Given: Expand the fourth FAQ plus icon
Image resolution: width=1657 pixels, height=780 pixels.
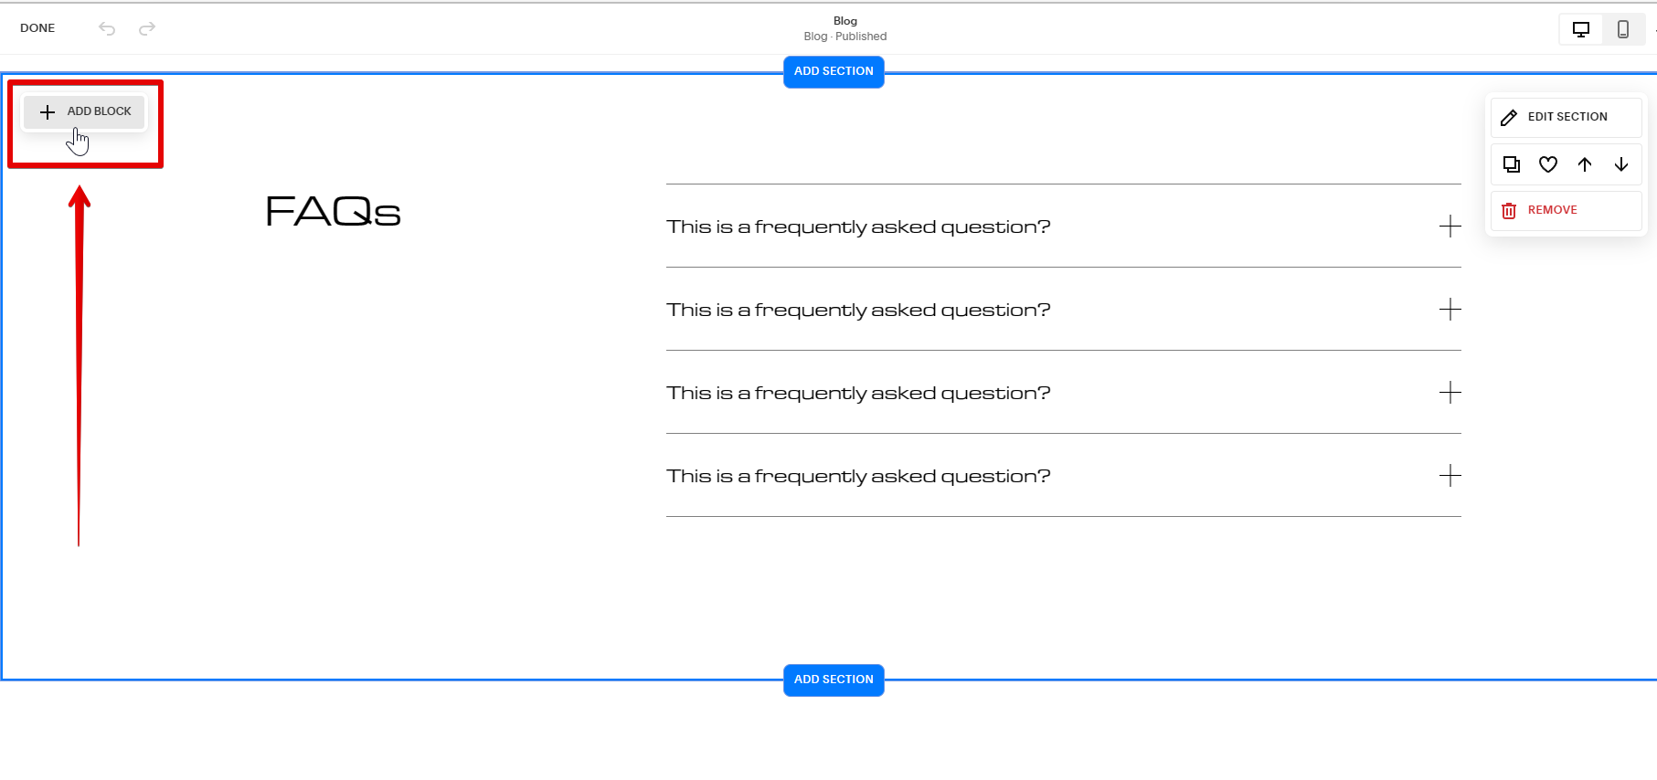Looking at the screenshot, I should [1450, 476].
